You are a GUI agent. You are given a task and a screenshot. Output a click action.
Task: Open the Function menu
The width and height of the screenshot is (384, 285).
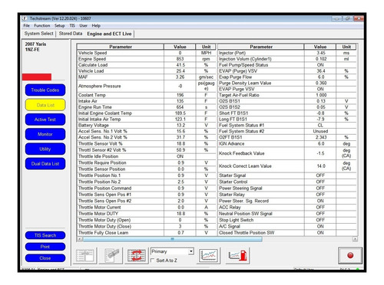point(42,25)
